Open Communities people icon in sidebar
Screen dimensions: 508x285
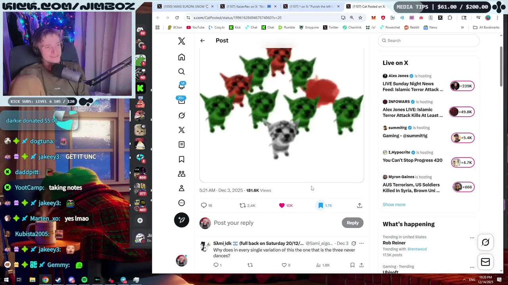tap(181, 174)
